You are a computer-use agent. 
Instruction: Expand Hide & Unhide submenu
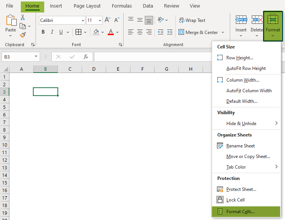(x=246, y=124)
